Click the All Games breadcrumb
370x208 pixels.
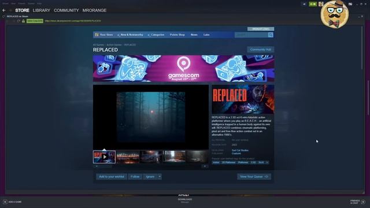98,45
